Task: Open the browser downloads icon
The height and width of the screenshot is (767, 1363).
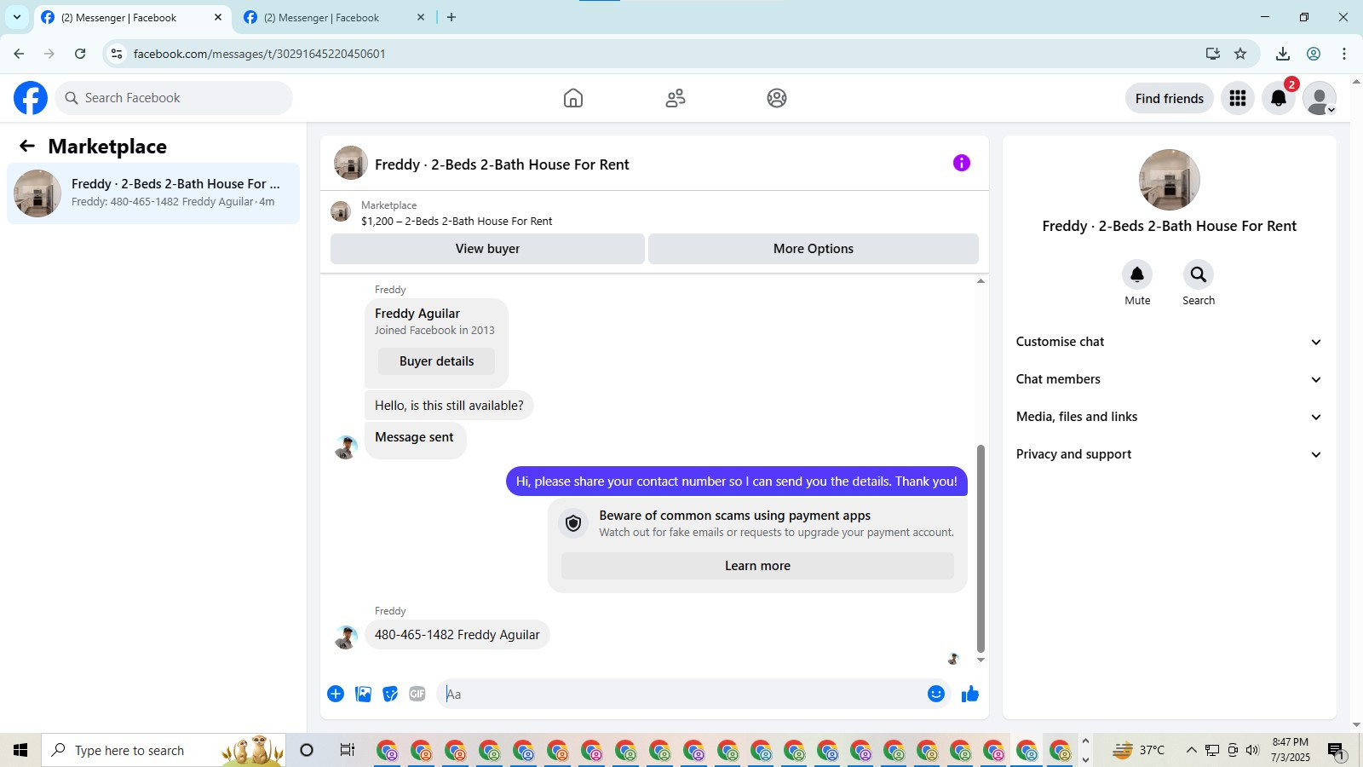Action: click(x=1283, y=54)
